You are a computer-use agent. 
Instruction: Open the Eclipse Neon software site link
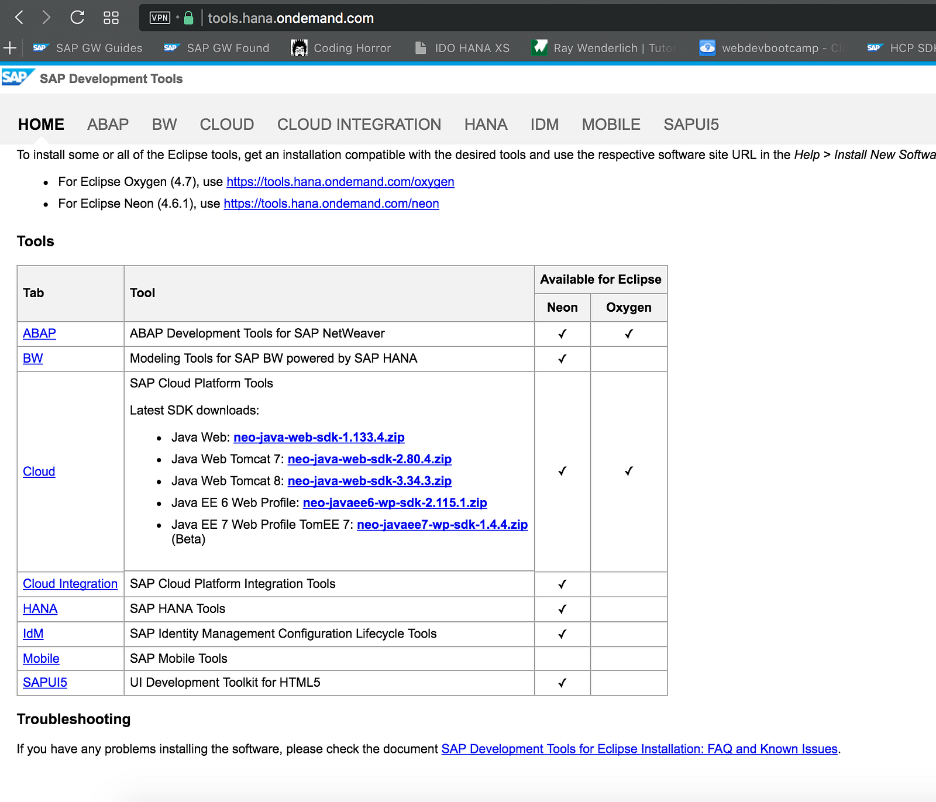coord(332,204)
